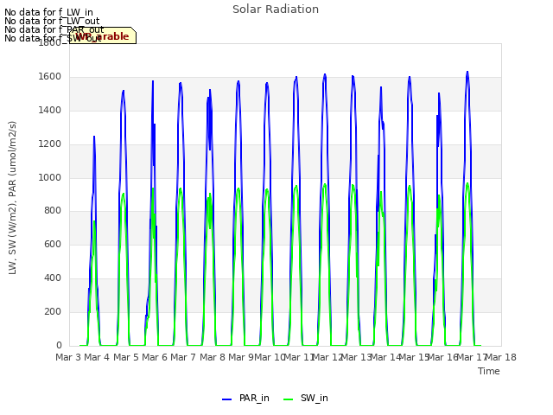
Task: Click the 1000 y-axis tick label
Action: 50,177
